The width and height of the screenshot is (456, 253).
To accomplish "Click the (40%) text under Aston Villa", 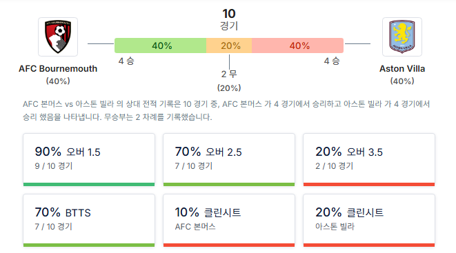I will [402, 81].
